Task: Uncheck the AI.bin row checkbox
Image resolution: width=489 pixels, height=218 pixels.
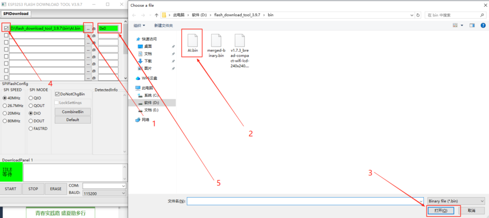Action: (x=6, y=28)
